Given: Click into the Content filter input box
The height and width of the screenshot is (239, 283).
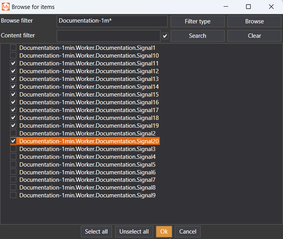Looking at the screenshot, I should (108, 36).
